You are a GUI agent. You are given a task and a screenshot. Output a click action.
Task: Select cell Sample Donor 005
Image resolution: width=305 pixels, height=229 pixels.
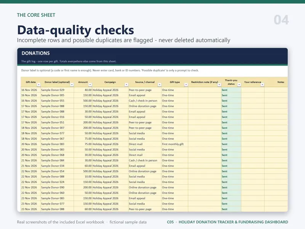click(x=57, y=95)
